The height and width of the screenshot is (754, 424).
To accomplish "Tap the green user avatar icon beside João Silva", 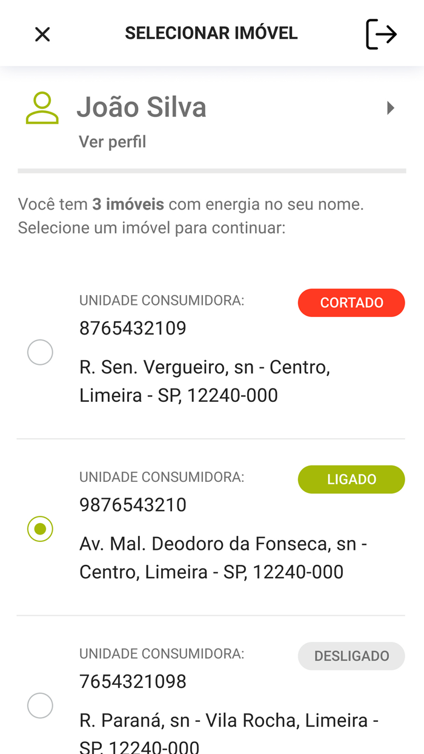I will (41, 107).
